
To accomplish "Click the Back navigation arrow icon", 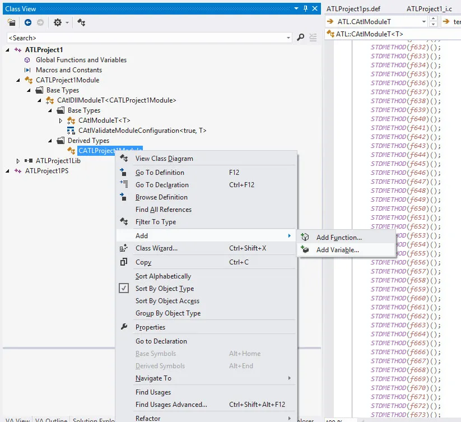I will pyautogui.click(x=28, y=22).
